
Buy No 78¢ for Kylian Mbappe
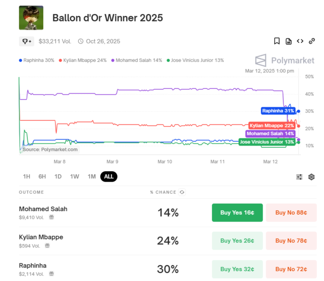291,241
